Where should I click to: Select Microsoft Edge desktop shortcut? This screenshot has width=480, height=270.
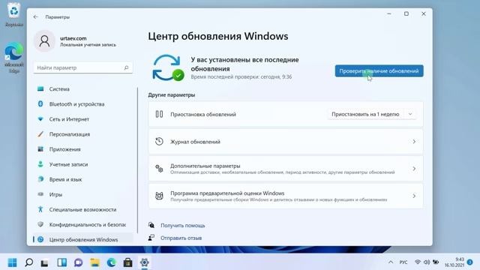[13, 58]
